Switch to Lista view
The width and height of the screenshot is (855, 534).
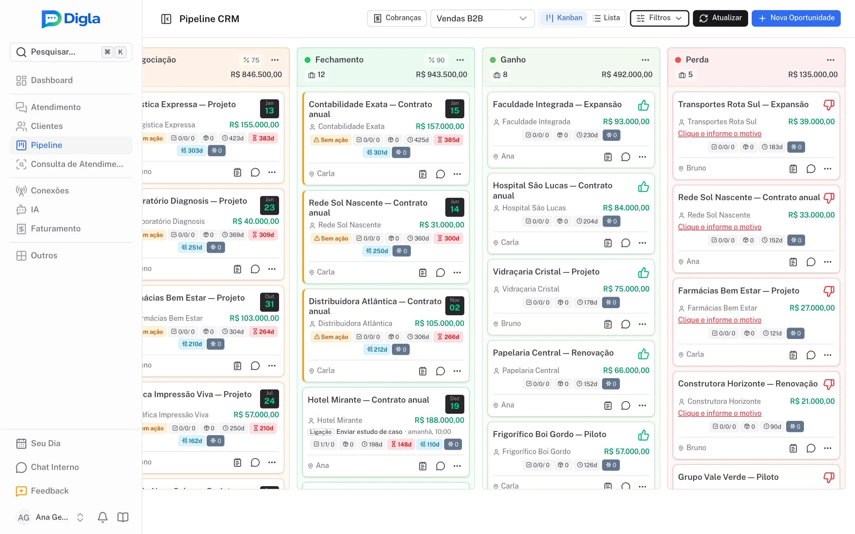point(606,18)
